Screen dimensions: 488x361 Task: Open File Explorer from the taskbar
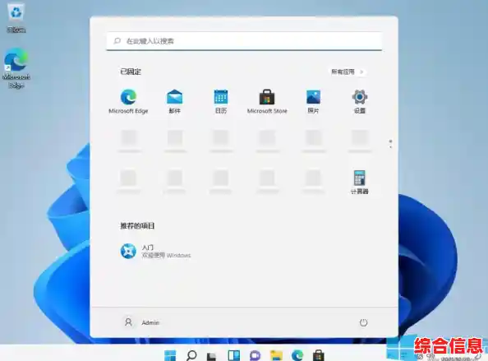point(276,355)
